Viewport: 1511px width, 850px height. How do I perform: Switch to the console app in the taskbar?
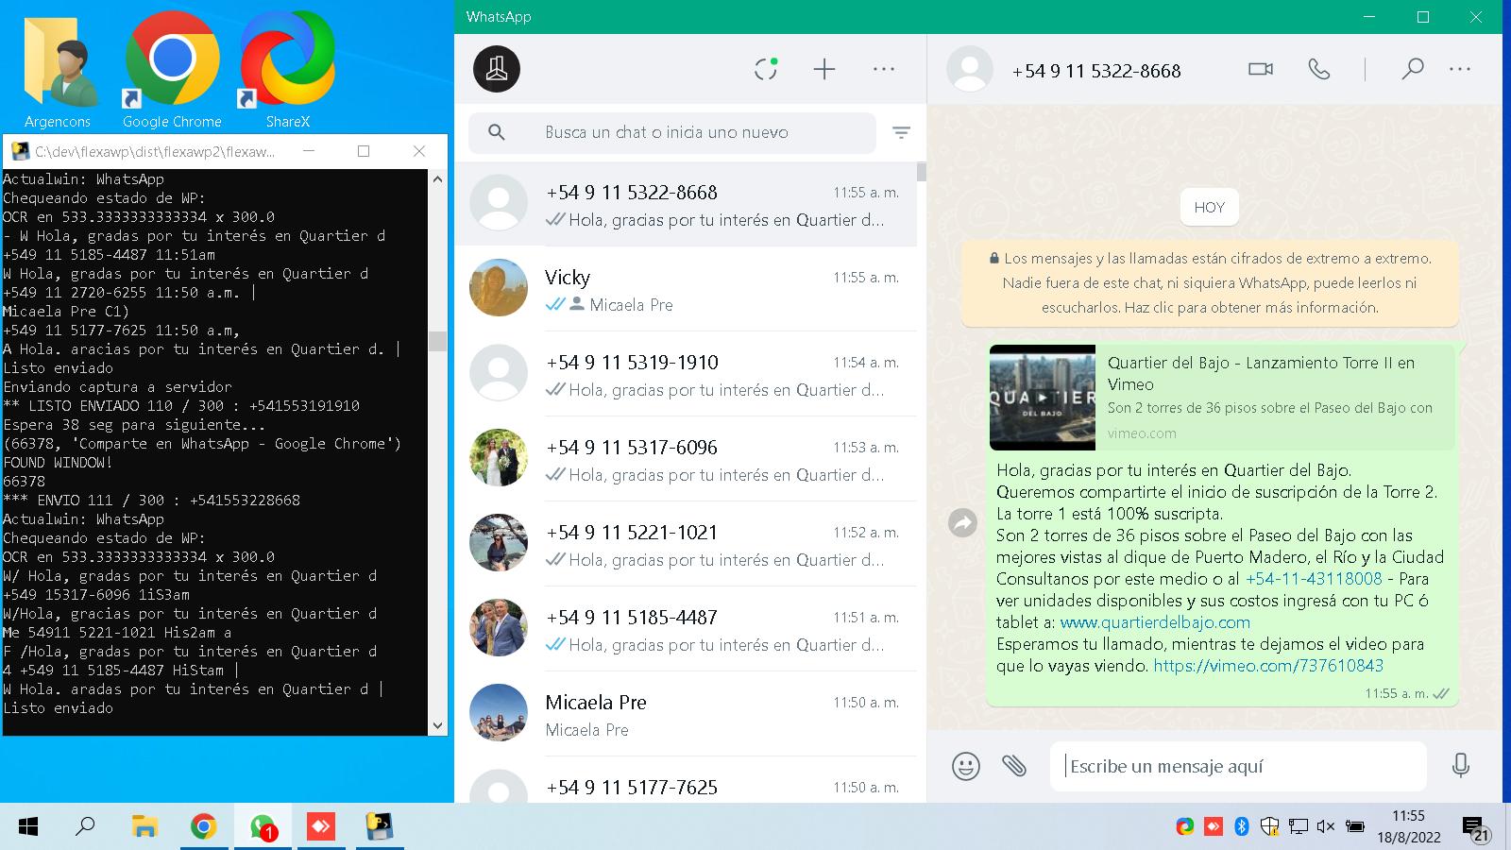tap(380, 827)
